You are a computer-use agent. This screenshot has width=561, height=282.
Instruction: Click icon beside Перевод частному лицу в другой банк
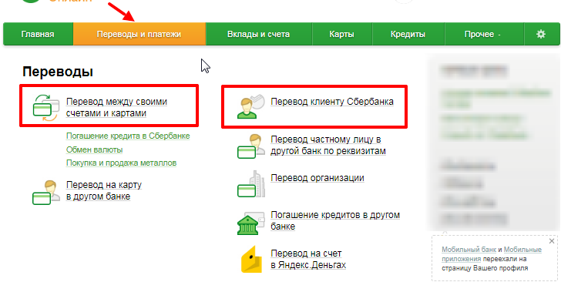tap(250, 146)
